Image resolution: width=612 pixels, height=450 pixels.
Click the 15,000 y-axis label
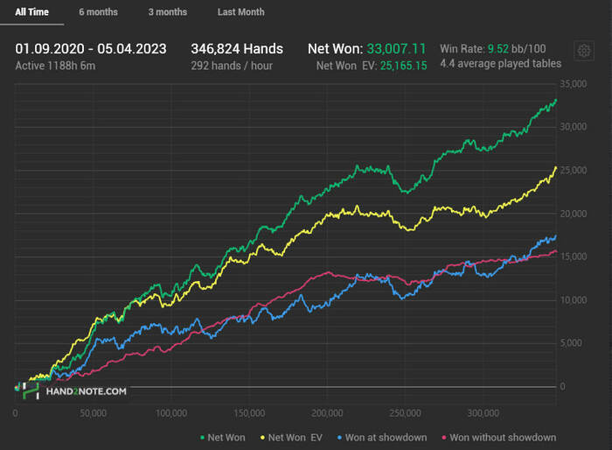(573, 257)
